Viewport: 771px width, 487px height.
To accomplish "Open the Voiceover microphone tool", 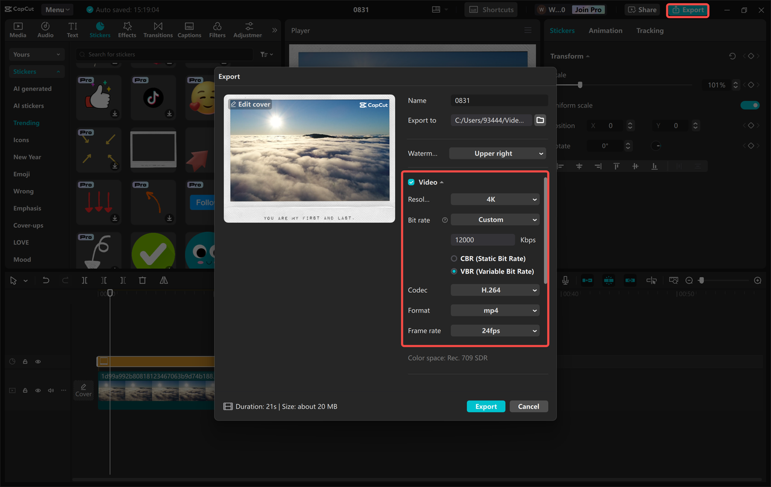I will click(x=565, y=280).
